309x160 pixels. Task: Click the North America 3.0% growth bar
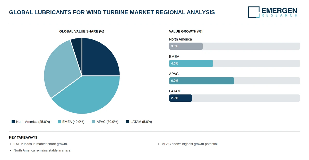point(186,46)
